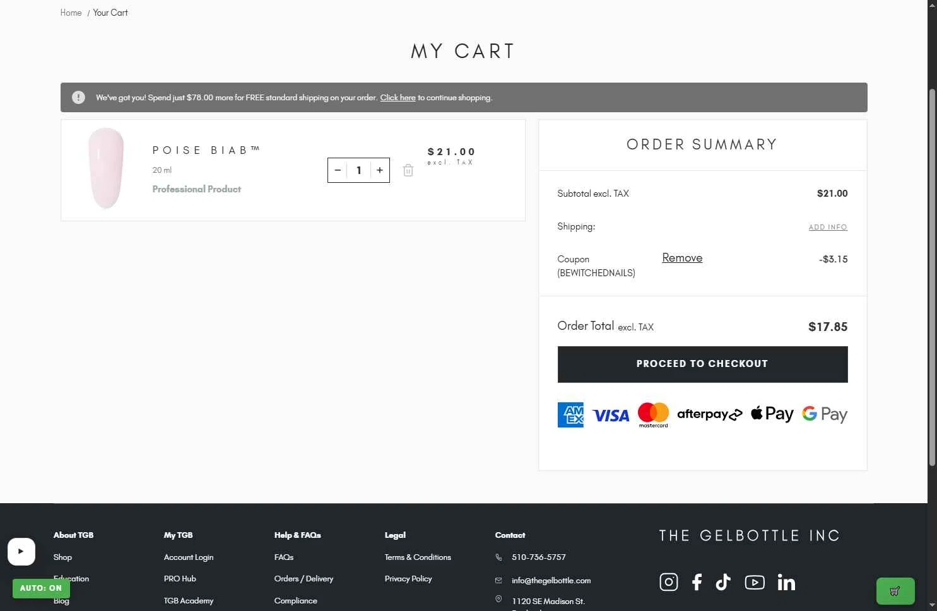Open The GelBottle Instagram page
Screen dimensions: 937x611
click(x=669, y=582)
